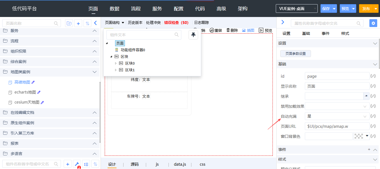Viewport: 380px width, 169px height.
Task: Click the expression {/} icon beside id field
Action: pos(373,76)
